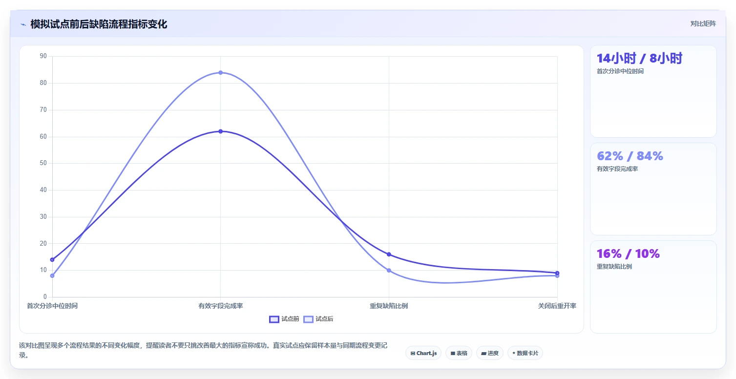736x379 pixels.
Task: Click the 进度 tag pill
Action: coord(490,353)
